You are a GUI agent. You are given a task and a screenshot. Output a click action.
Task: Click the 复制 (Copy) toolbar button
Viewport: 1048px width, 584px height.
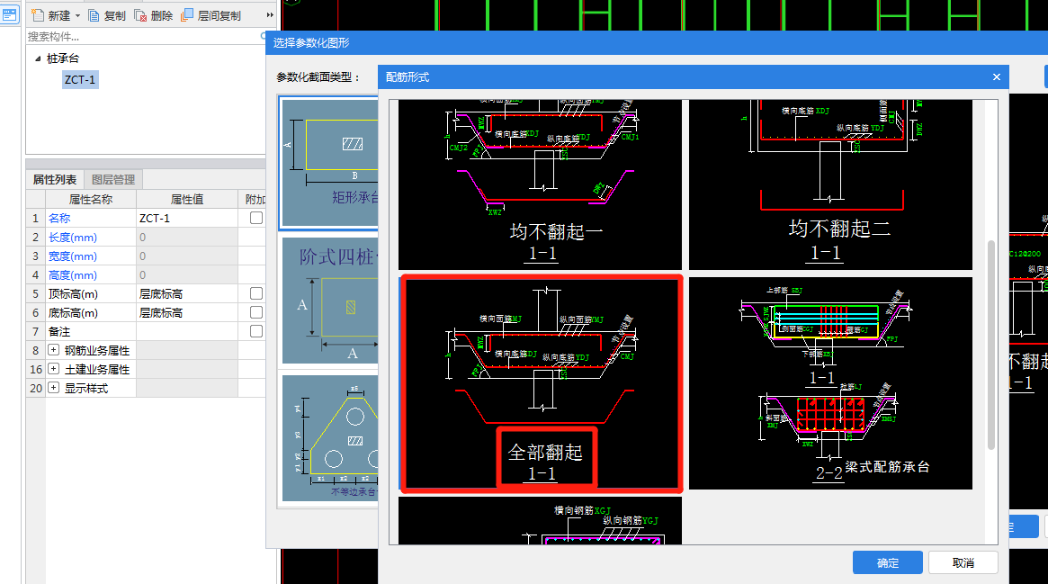[x=107, y=15]
